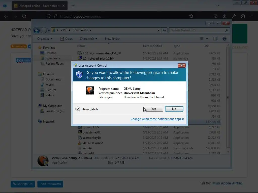The image size is (258, 193).
Task: Open Change when these notifications appear link
Action: [157, 119]
